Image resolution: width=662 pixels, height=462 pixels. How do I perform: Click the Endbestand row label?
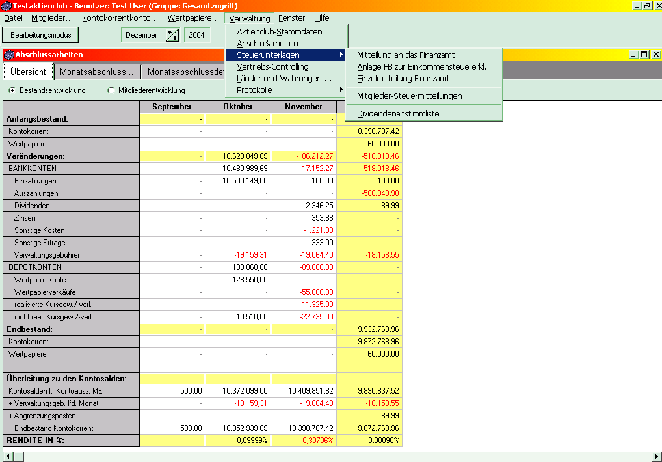click(x=72, y=329)
